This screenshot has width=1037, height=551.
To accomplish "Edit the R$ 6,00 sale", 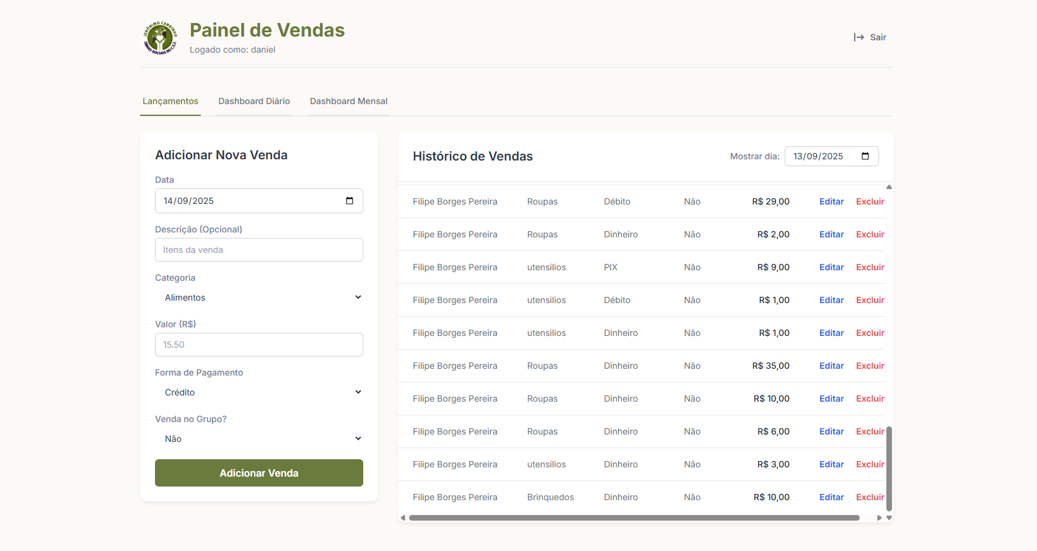I will 831,431.
